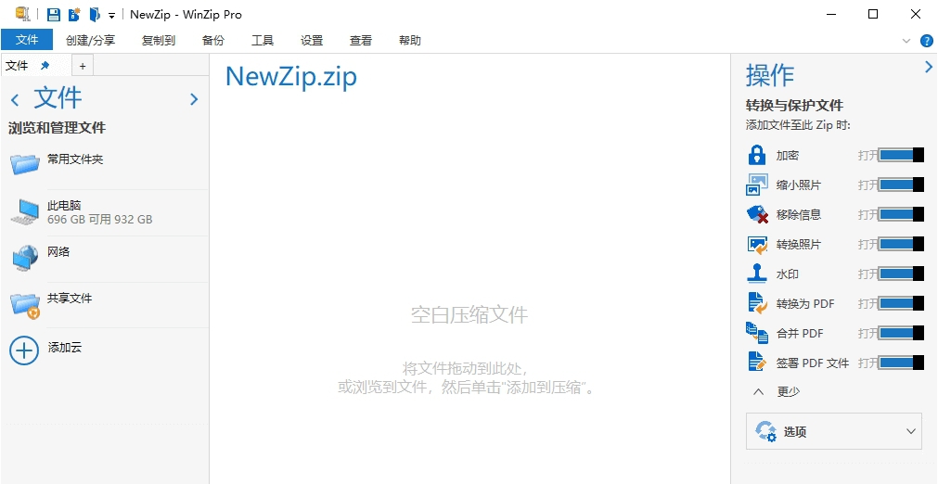Open the 查看 menu
The width and height of the screenshot is (938, 484).
[x=361, y=41]
